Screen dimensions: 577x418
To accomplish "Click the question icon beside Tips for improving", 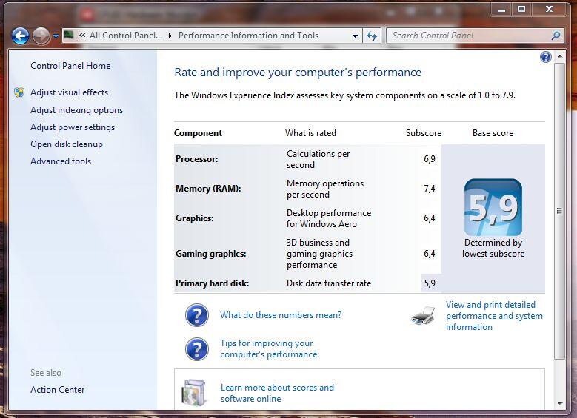I will click(197, 349).
